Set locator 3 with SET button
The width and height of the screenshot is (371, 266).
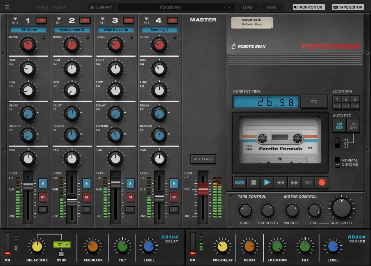(355, 106)
